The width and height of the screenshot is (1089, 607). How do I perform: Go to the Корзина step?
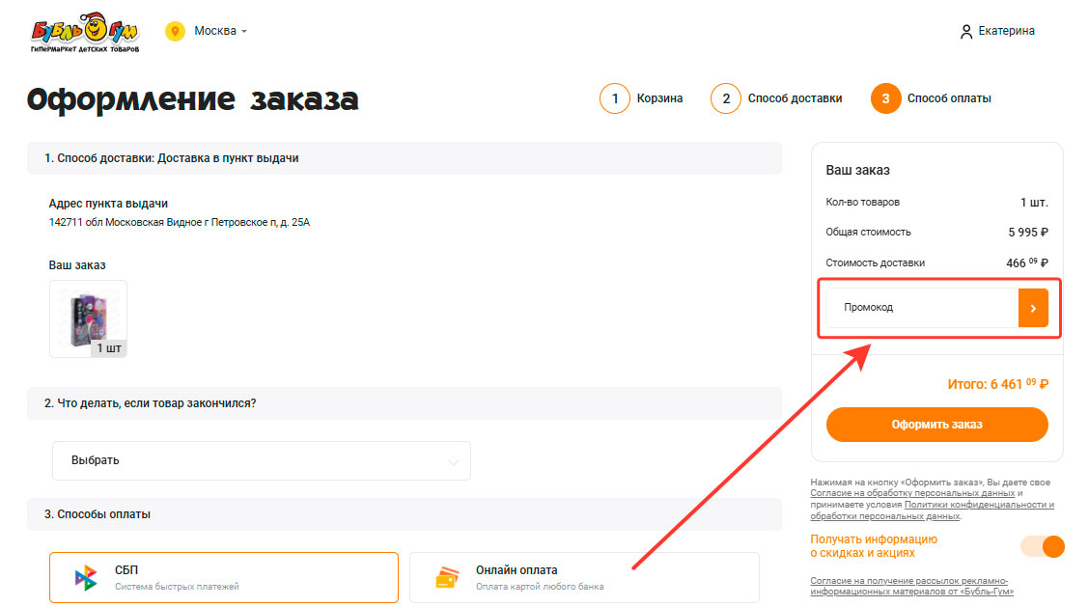(x=659, y=98)
